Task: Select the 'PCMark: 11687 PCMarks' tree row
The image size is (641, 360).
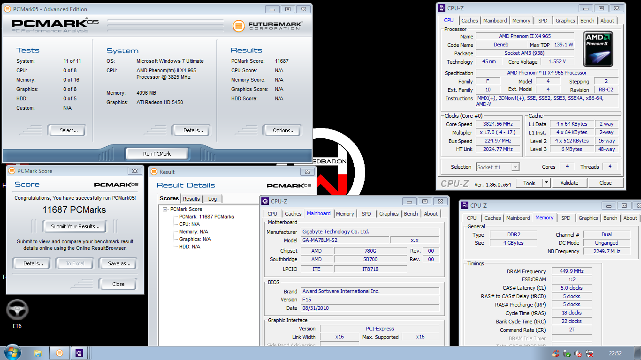Action: (206, 217)
